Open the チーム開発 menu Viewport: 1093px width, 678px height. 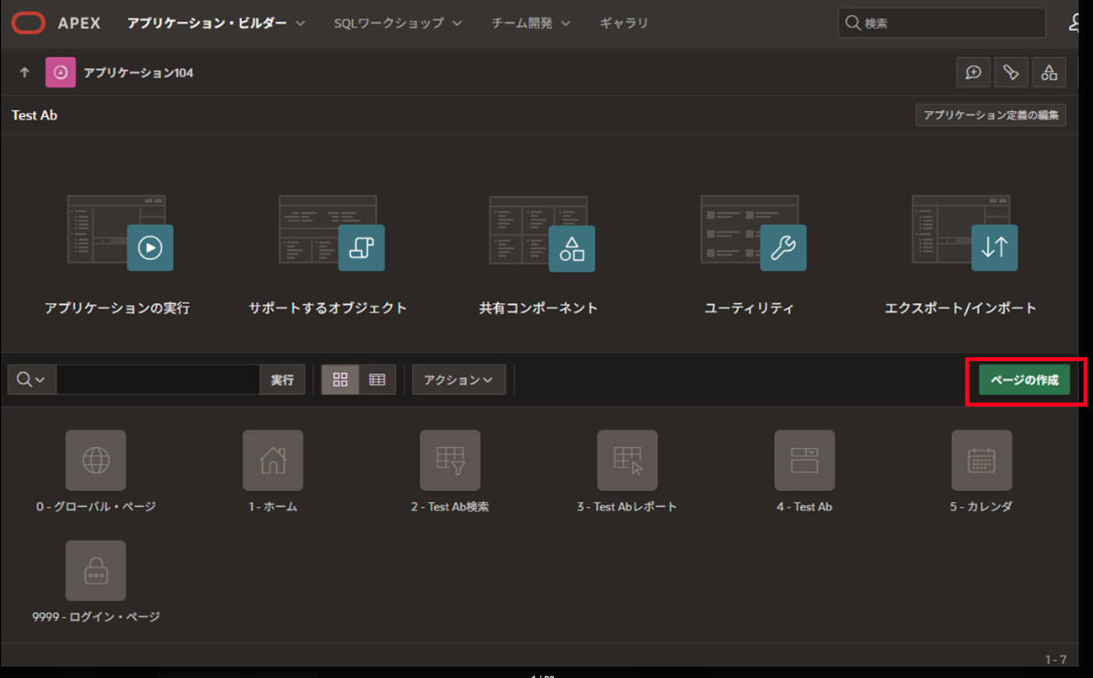[531, 23]
